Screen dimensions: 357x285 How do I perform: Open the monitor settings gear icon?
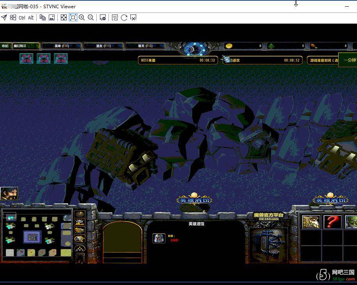103,18
